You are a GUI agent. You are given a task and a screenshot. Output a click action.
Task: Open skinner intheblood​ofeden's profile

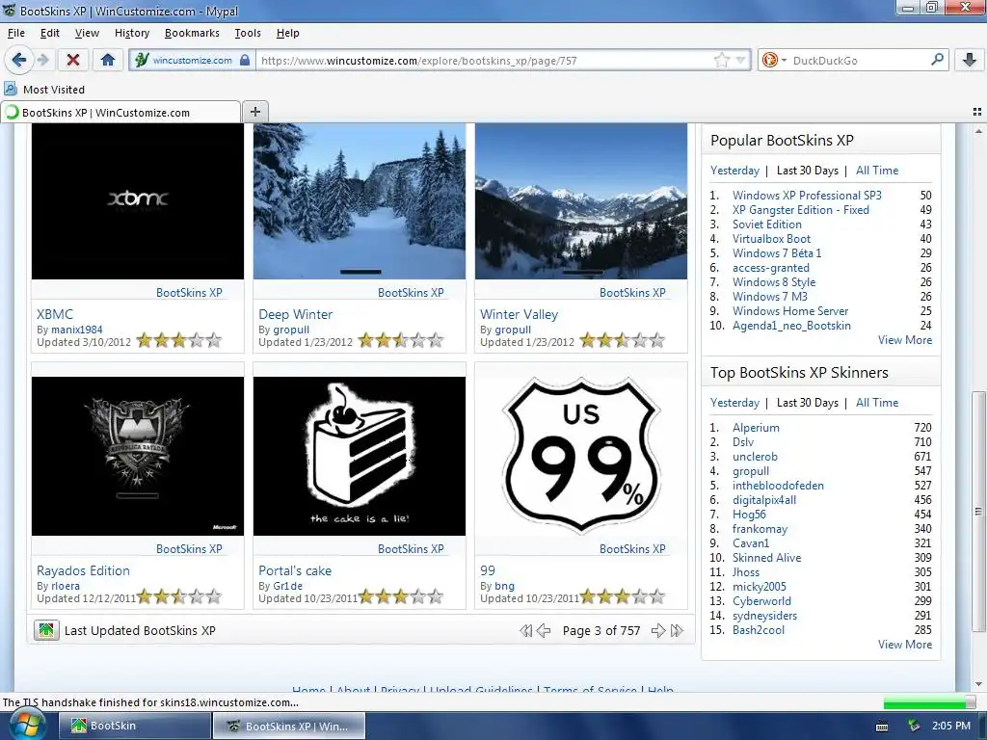[x=778, y=486]
